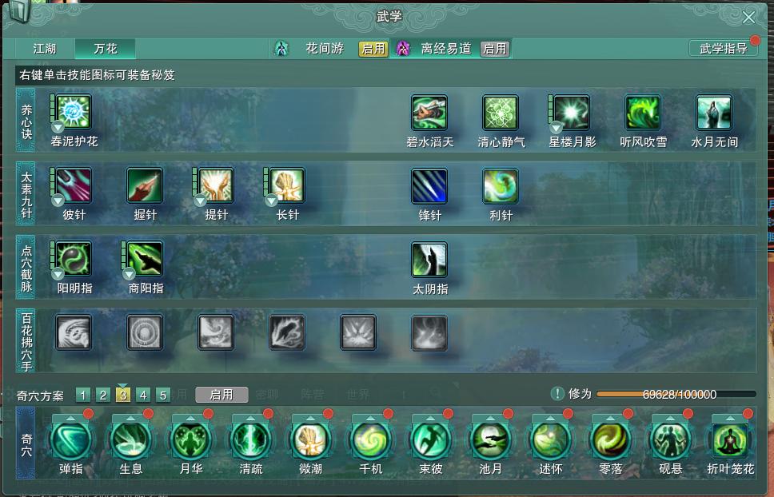Click the 星楼月影 skill icon
The image size is (774, 497).
(x=572, y=113)
